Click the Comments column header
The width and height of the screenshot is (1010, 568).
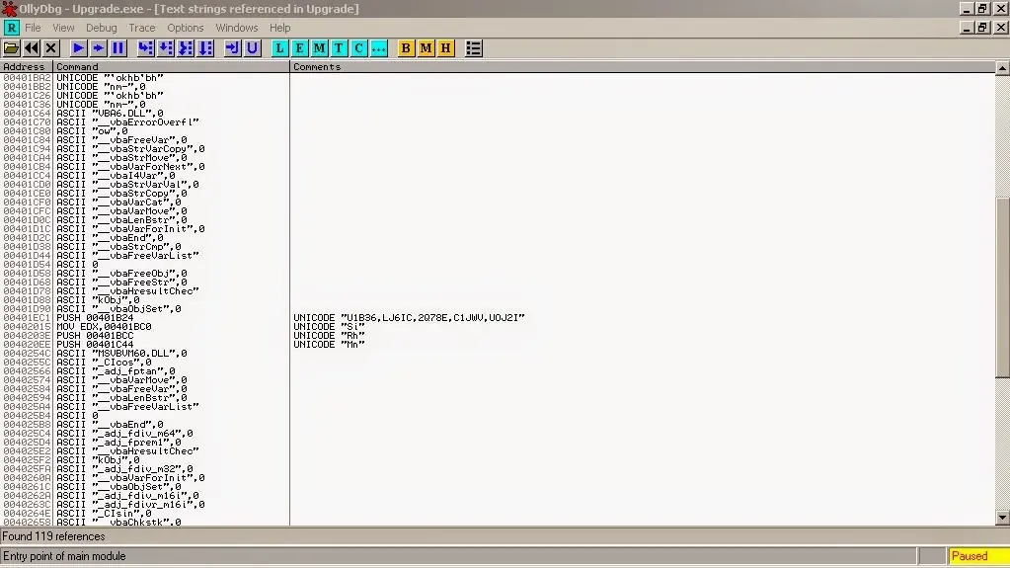[642, 67]
